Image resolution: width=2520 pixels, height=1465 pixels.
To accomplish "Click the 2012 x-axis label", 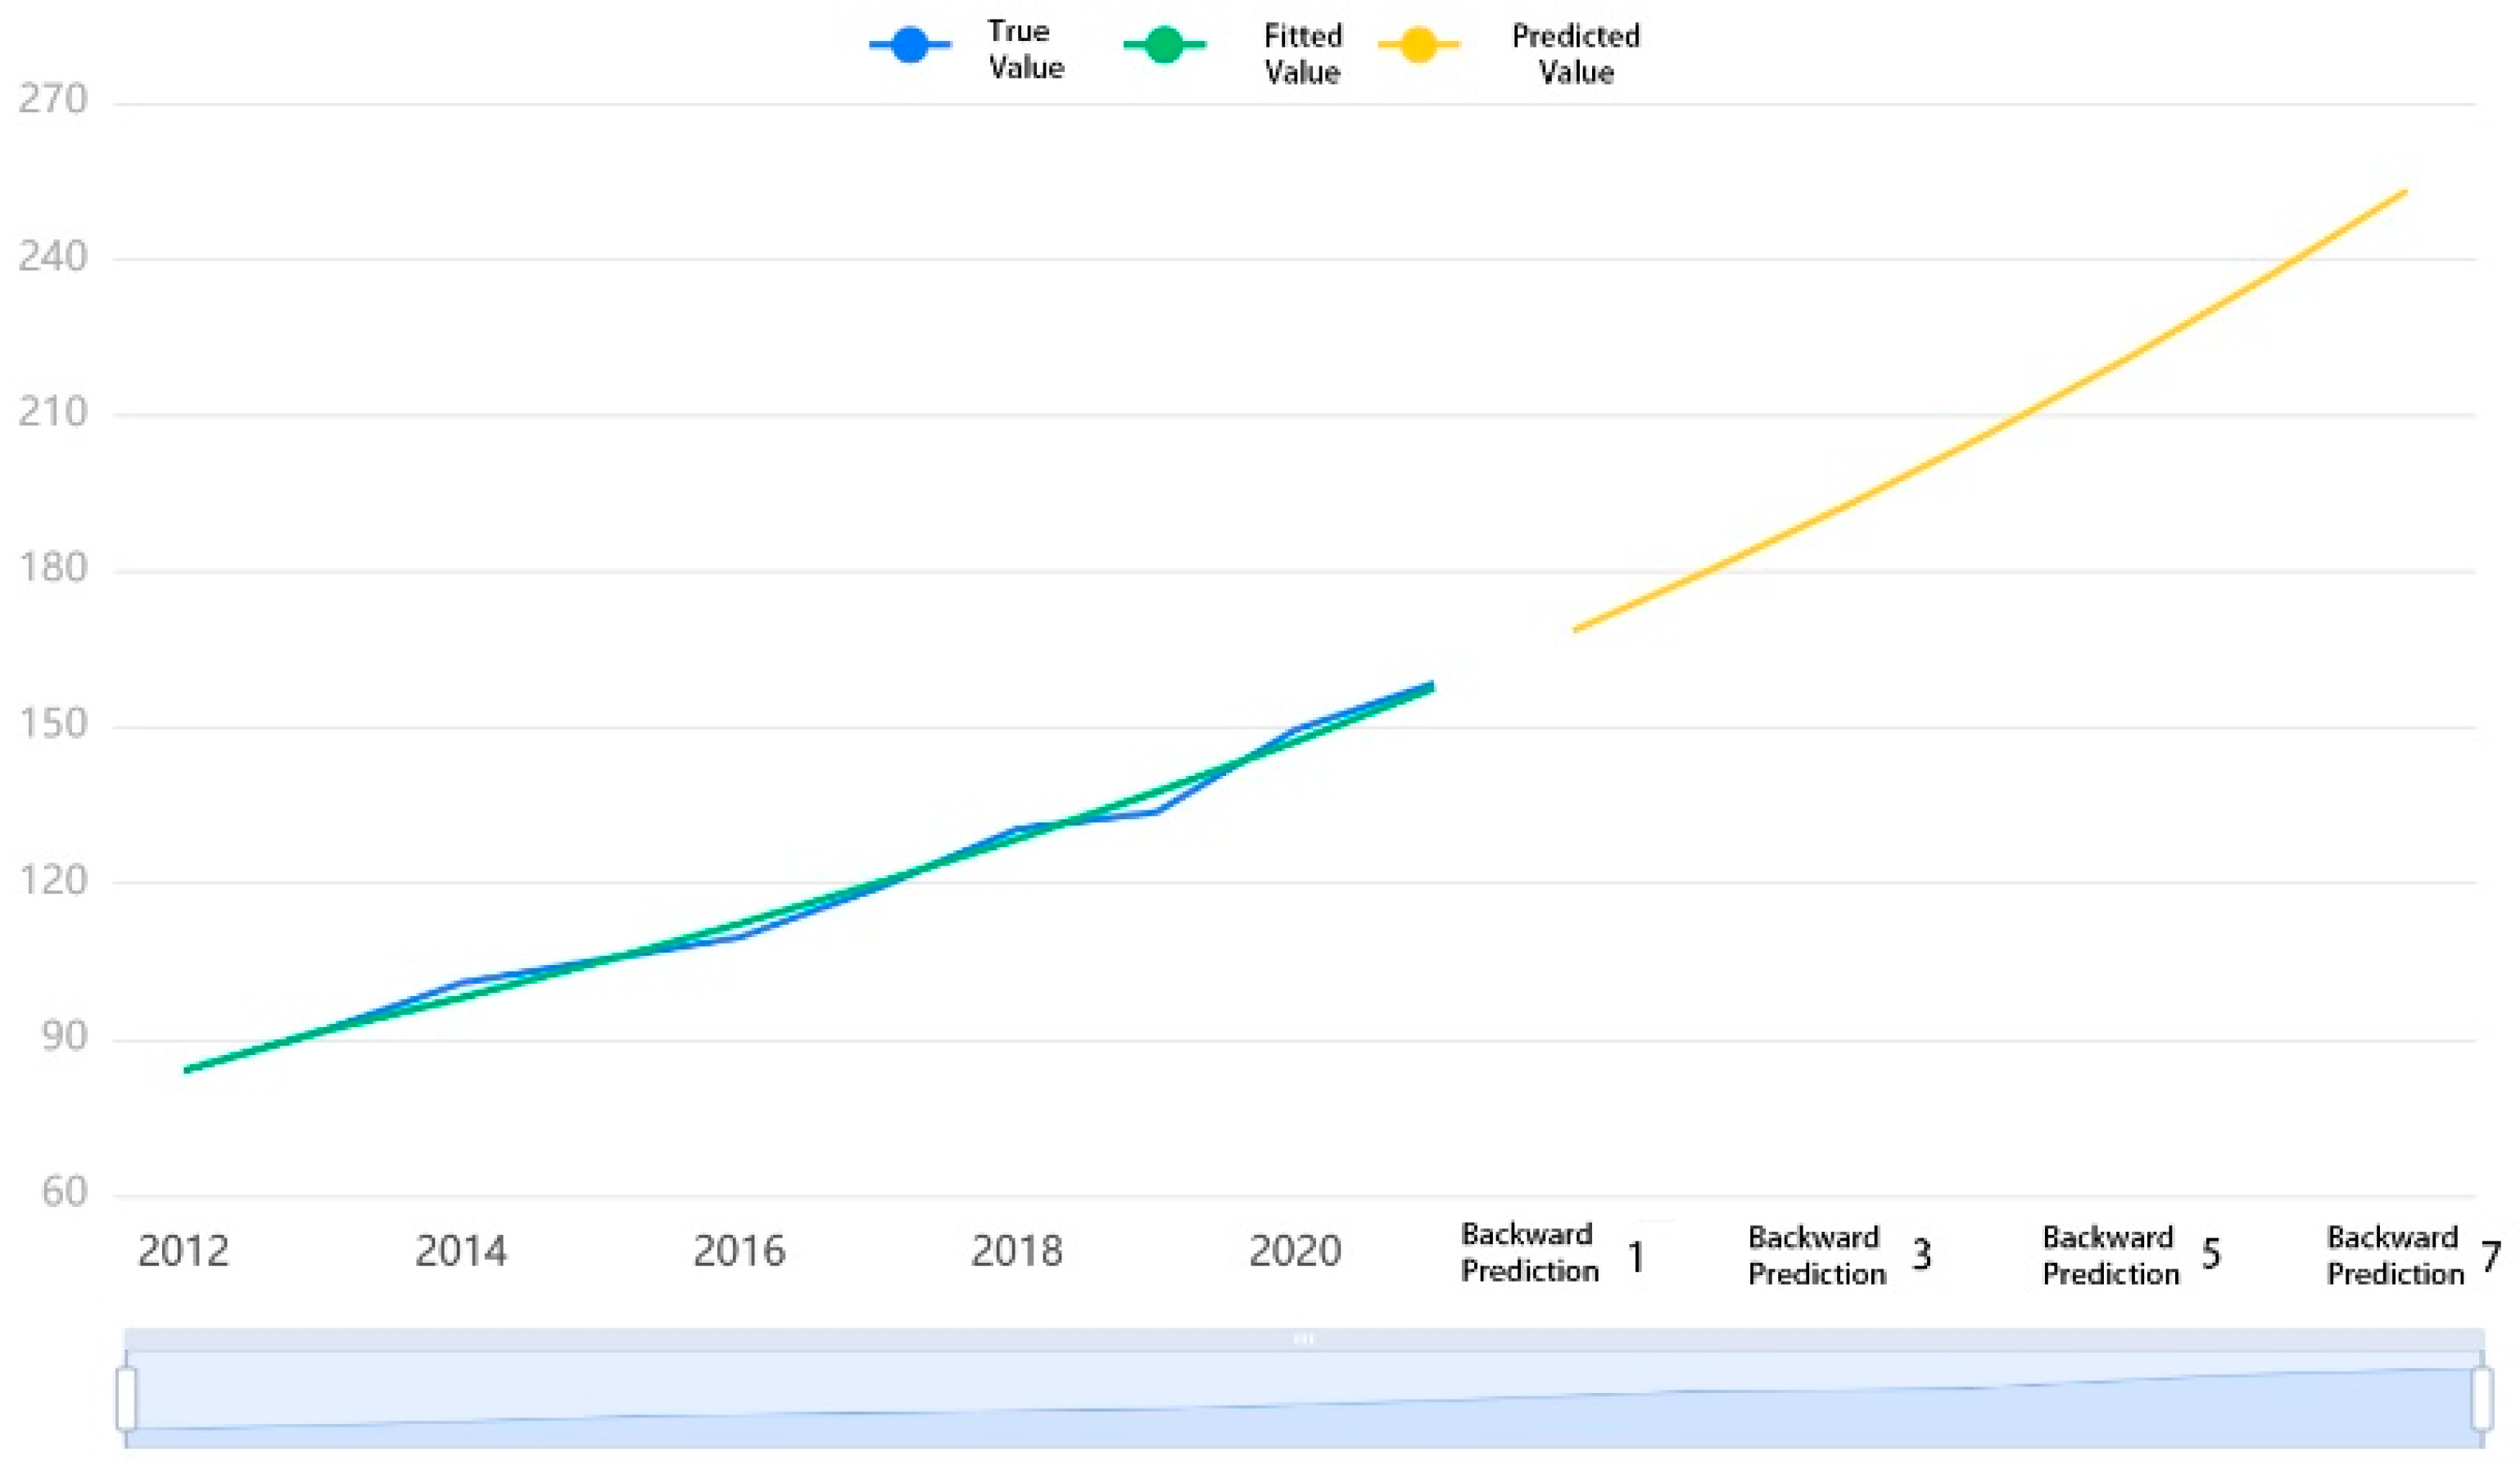I will (x=183, y=1251).
